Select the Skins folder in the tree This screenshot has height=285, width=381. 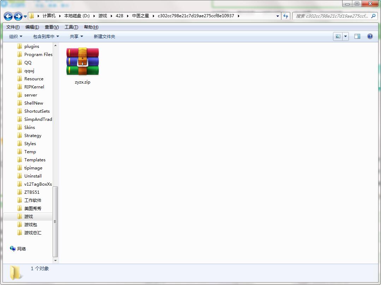(x=26, y=128)
